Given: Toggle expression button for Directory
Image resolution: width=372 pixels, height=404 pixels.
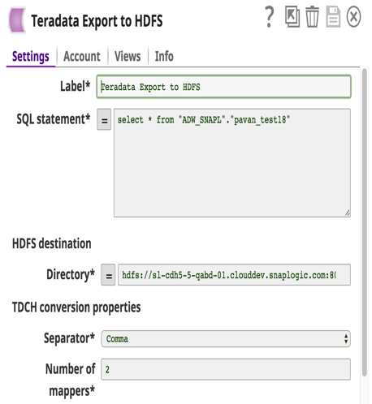Looking at the screenshot, I should coord(108,275).
